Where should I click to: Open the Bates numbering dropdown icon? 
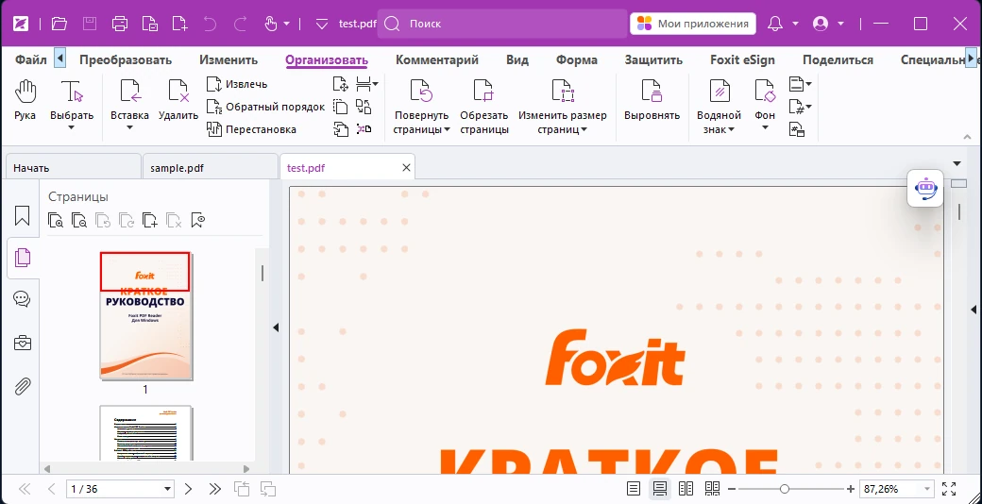click(x=801, y=107)
